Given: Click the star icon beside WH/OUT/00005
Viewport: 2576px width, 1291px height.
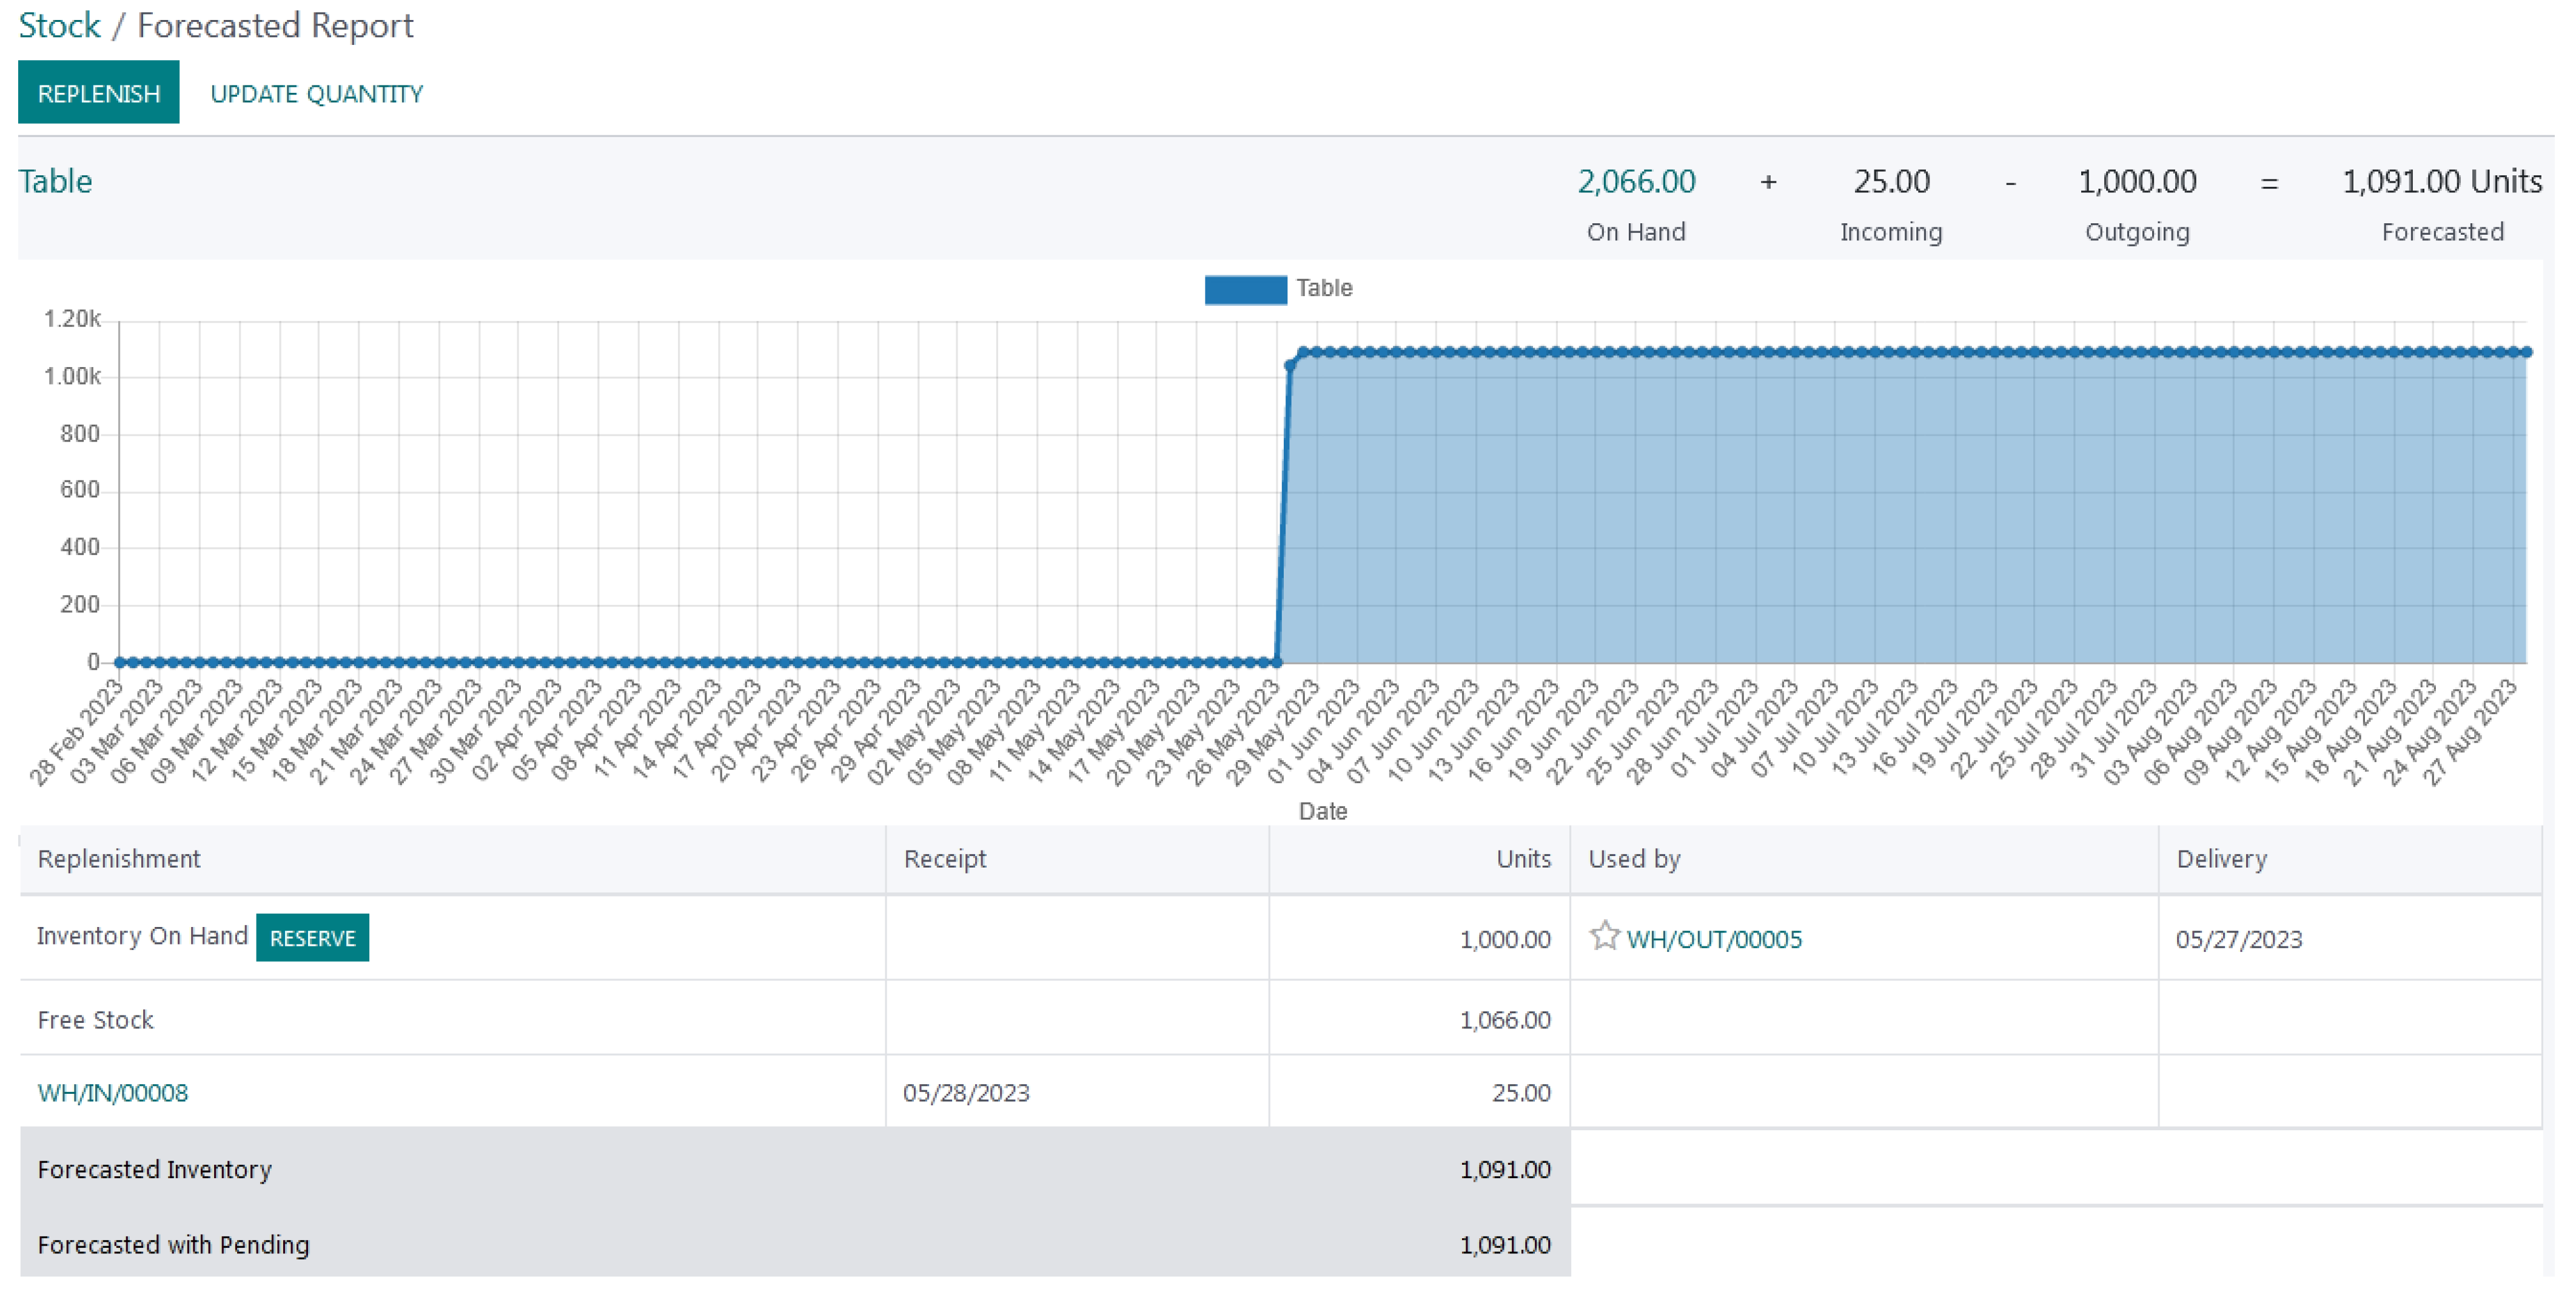Looking at the screenshot, I should tap(1604, 935).
